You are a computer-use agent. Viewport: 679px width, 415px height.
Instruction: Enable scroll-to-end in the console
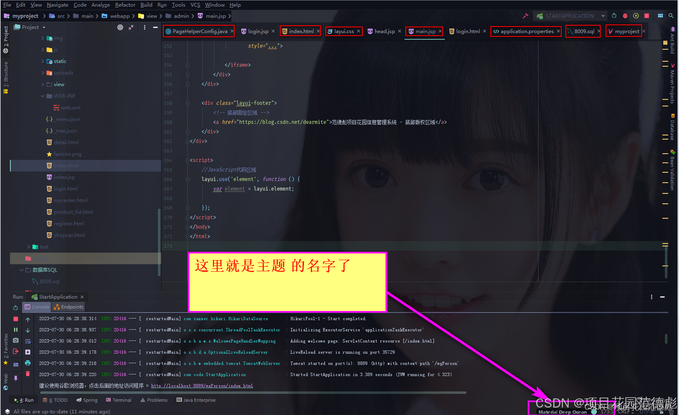click(28, 352)
